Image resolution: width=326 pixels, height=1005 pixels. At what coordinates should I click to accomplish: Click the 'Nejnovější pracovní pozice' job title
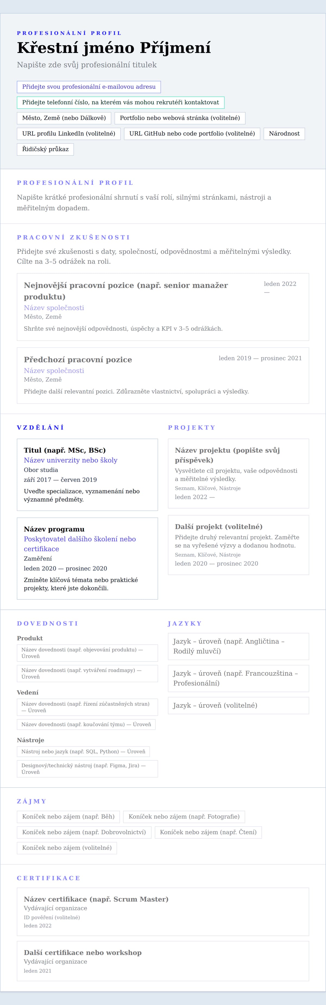point(126,291)
